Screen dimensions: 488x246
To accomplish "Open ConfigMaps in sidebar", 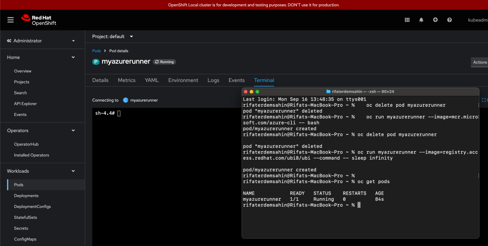I will pos(25,239).
